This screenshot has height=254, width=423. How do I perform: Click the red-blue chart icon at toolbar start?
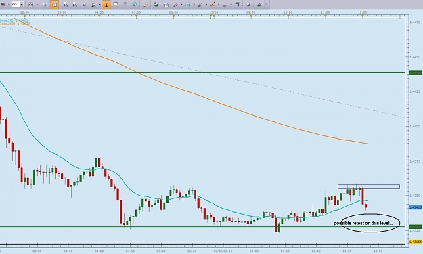click(x=3, y=5)
